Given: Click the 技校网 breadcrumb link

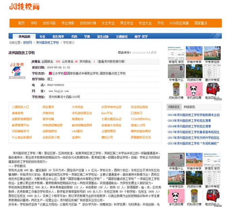Looking at the screenshot, I should pos(27,43).
